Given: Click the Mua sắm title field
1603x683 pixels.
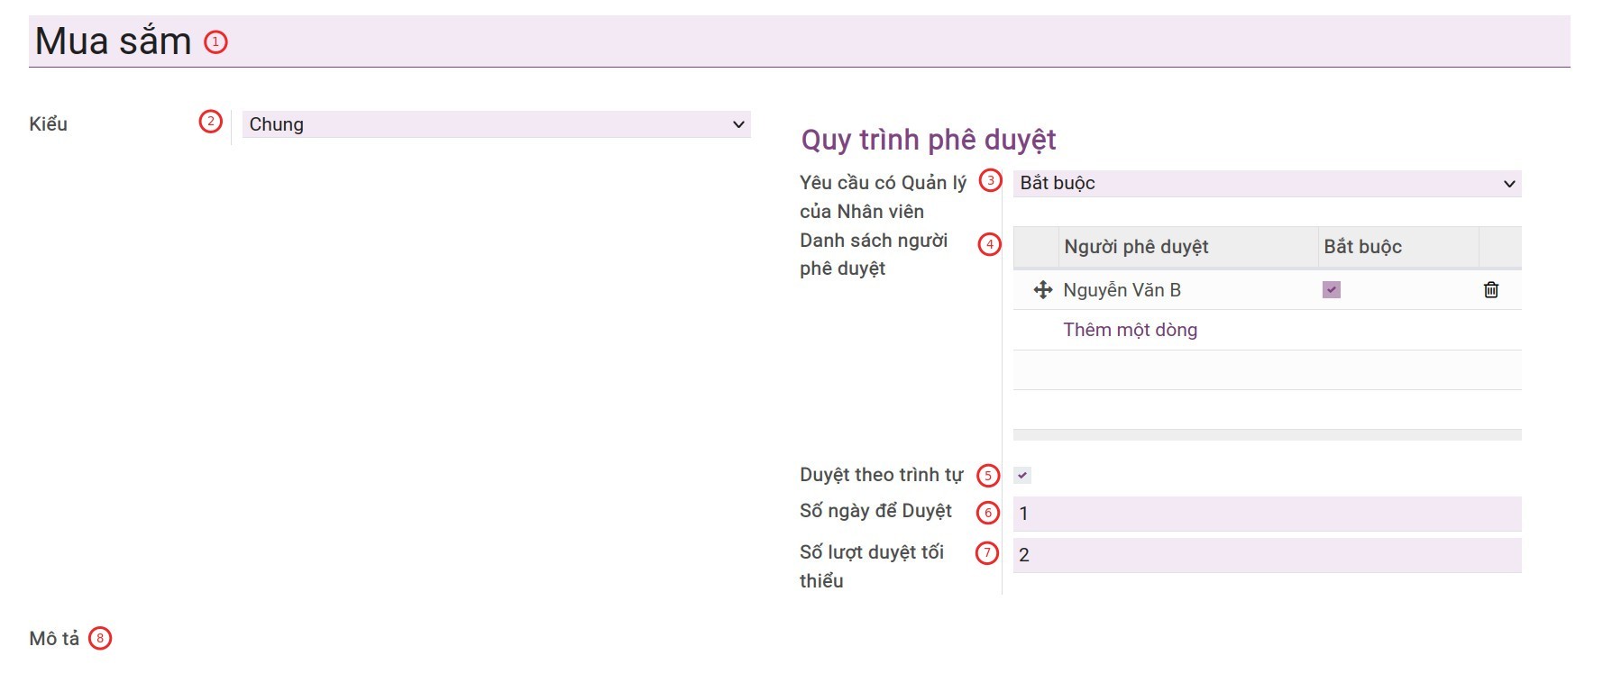Looking at the screenshot, I should (799, 41).
